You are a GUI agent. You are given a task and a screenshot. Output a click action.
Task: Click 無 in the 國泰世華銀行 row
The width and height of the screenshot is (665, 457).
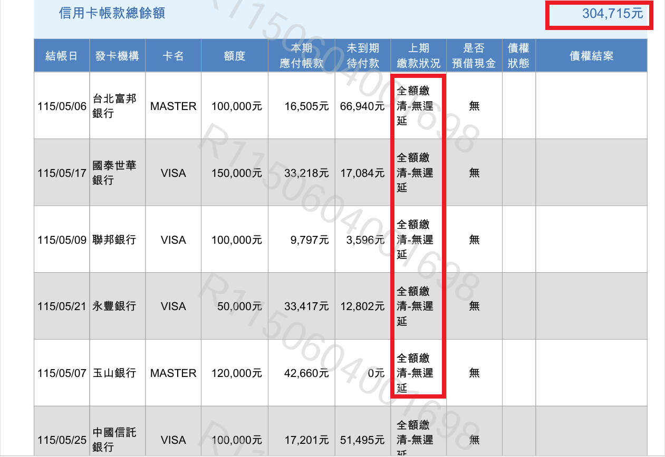pyautogui.click(x=475, y=173)
